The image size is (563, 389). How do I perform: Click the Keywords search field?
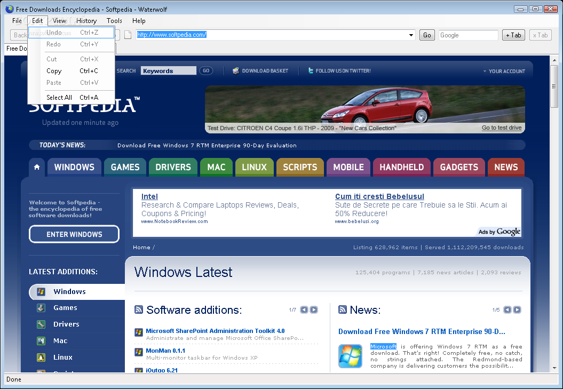pos(169,71)
